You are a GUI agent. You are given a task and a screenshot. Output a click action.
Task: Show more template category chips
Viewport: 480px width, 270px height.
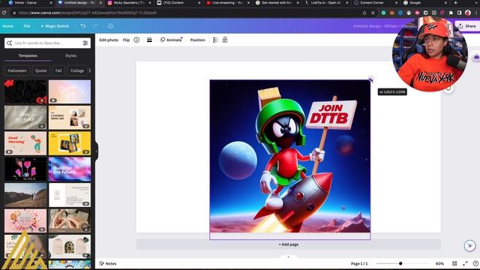tap(90, 70)
